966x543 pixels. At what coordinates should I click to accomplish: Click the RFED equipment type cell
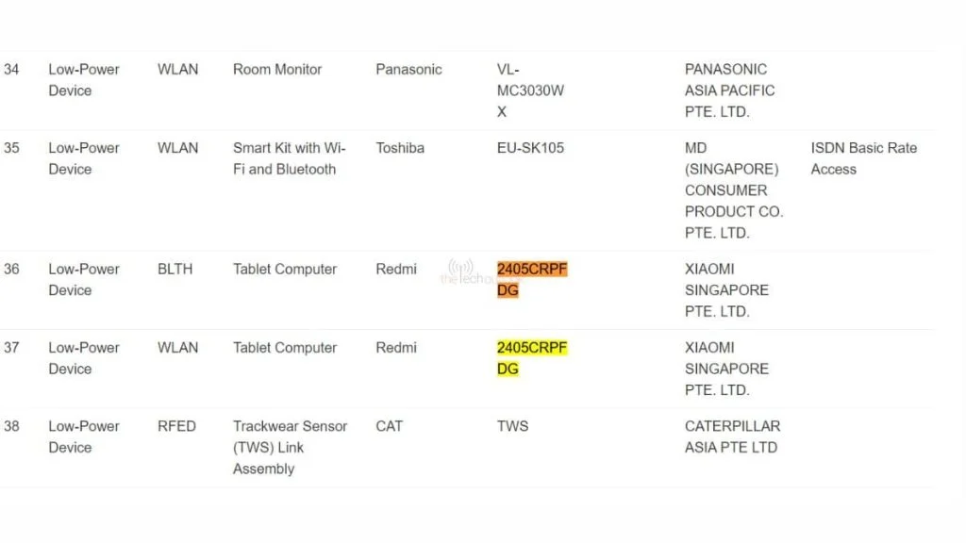click(176, 426)
